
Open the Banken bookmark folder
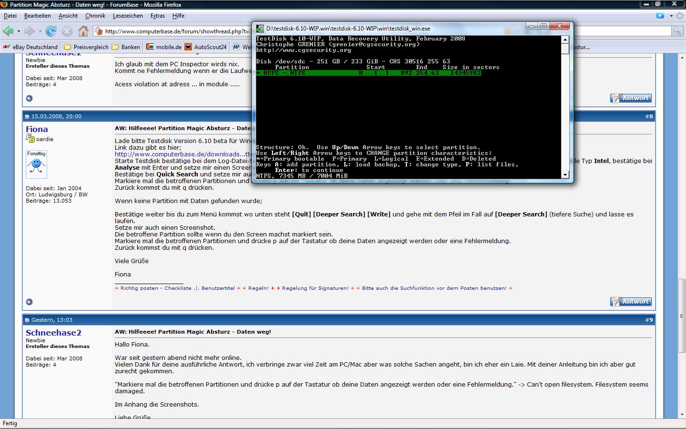[126, 47]
